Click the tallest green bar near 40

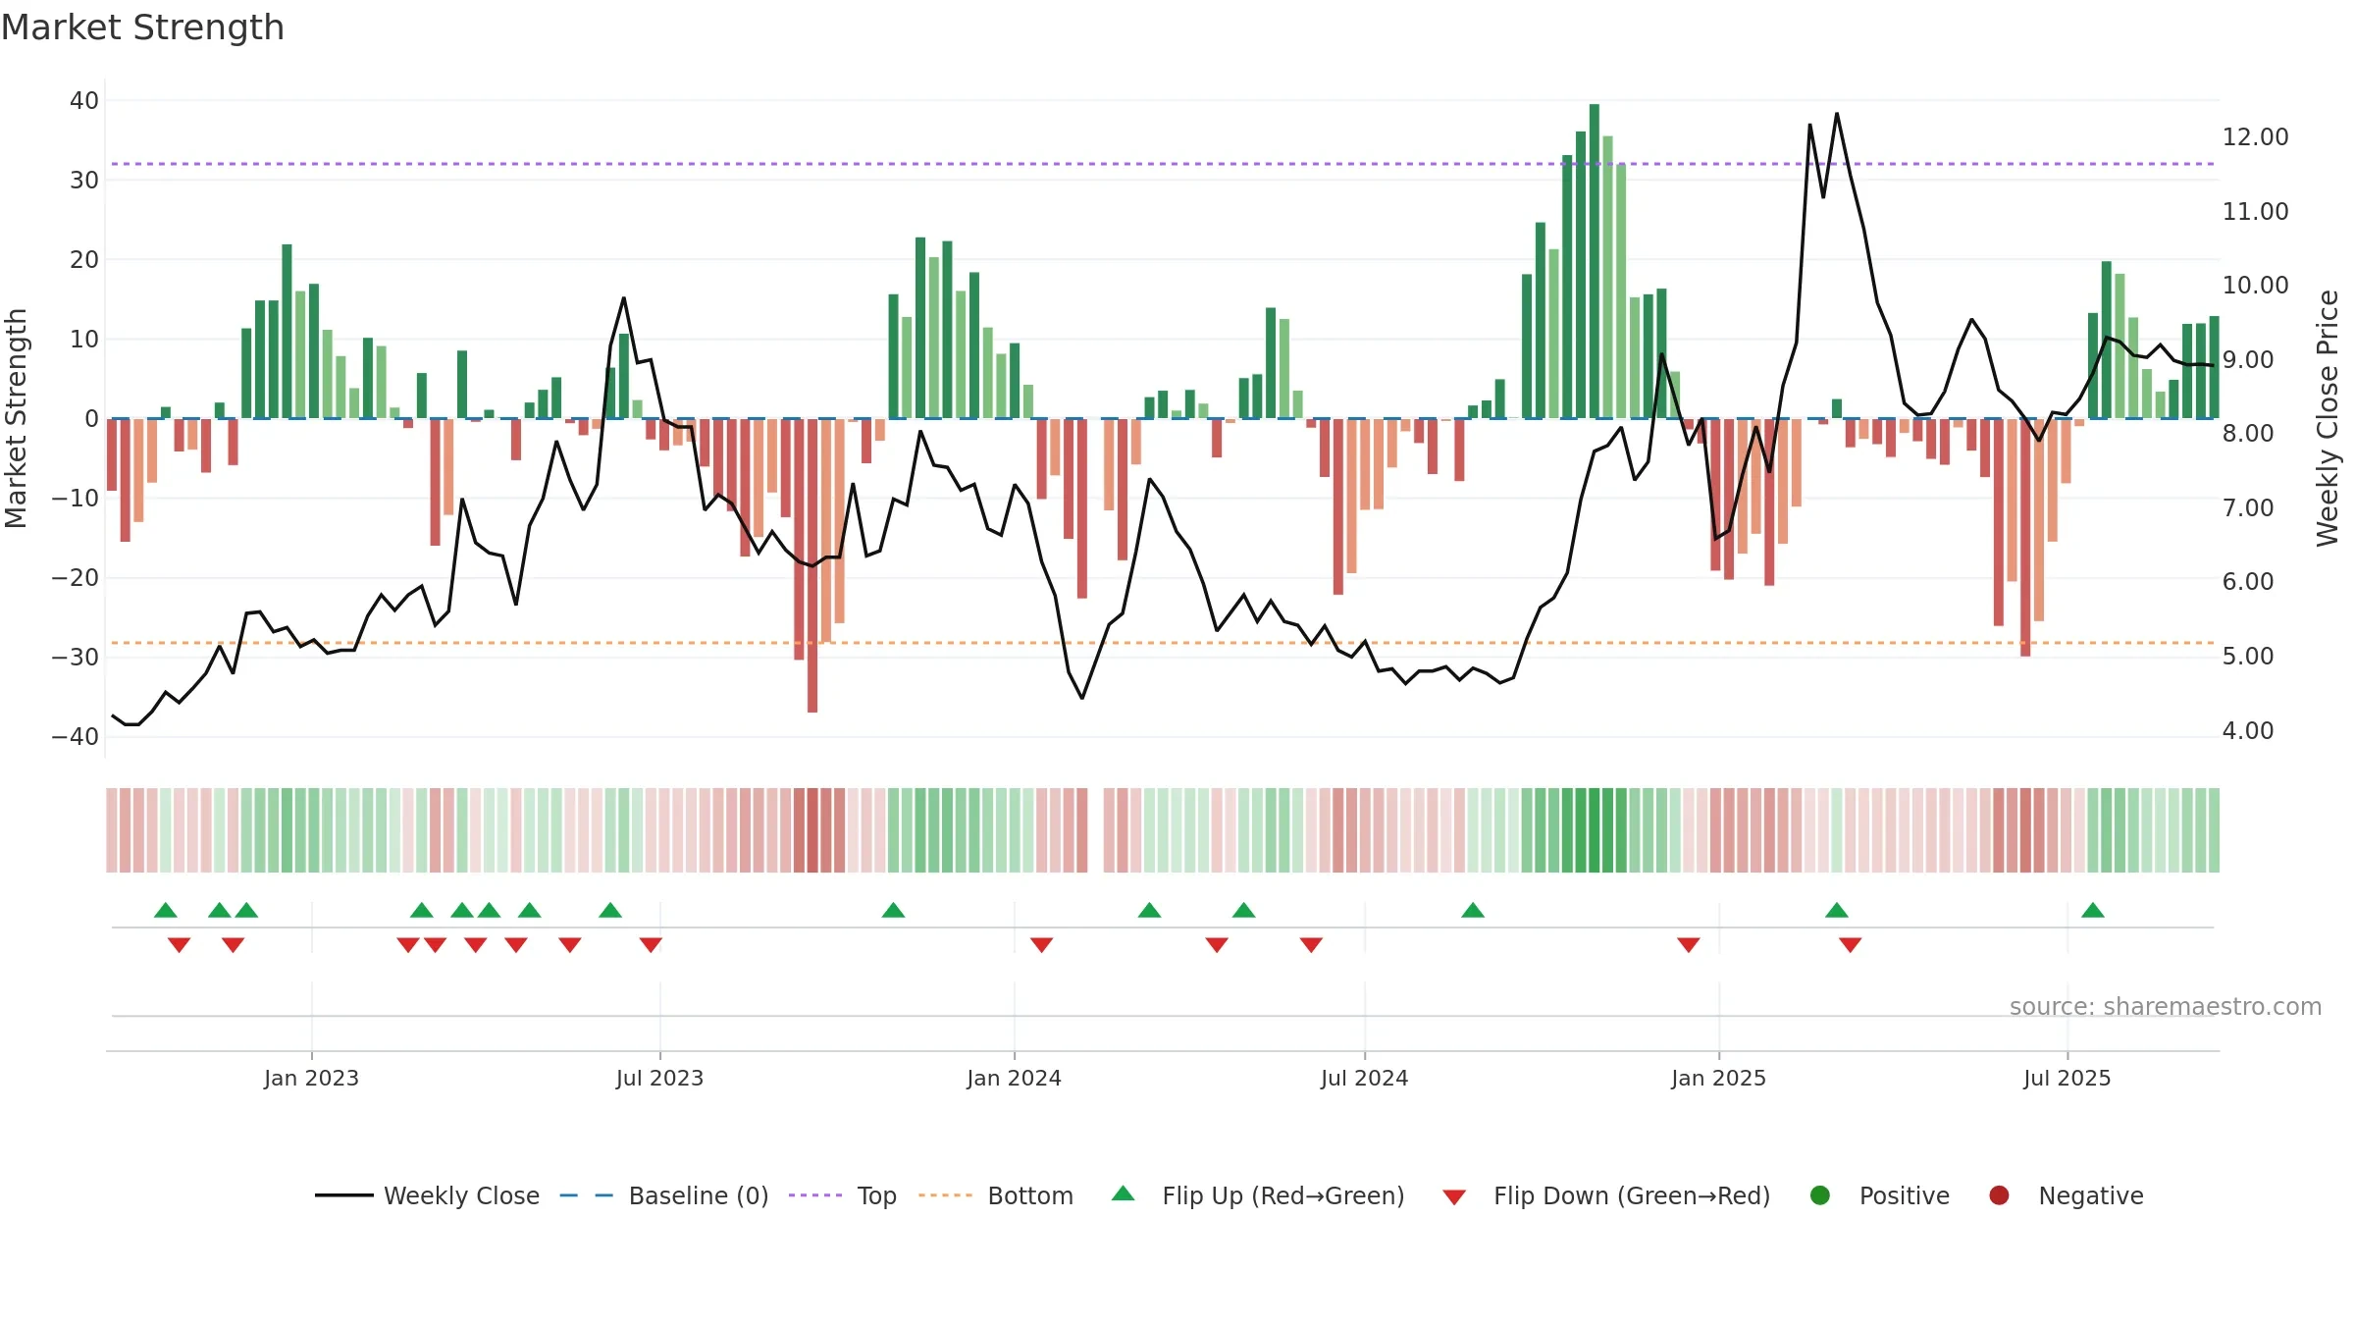pyautogui.click(x=1595, y=261)
